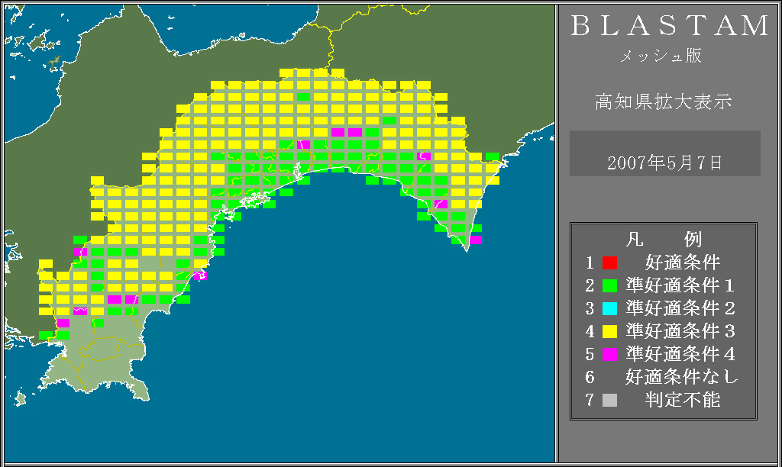The image size is (782, 467).
Task: Click the 好適条件なし legend label
Action: [682, 377]
